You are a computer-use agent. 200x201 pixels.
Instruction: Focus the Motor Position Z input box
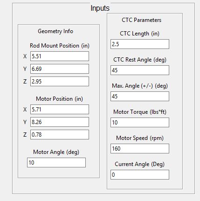coord(60,135)
